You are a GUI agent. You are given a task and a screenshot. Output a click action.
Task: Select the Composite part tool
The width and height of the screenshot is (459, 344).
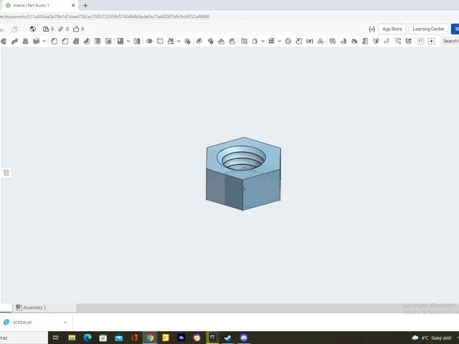tap(321, 42)
